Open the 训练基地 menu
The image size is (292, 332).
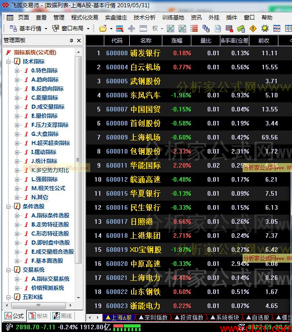[173, 18]
